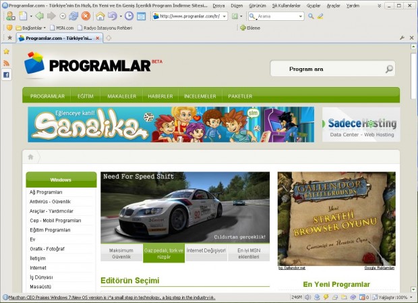Image resolution: width=418 pixels, height=303 pixels.
Task: Open a new page with the document icon
Action: (x=23, y=16)
